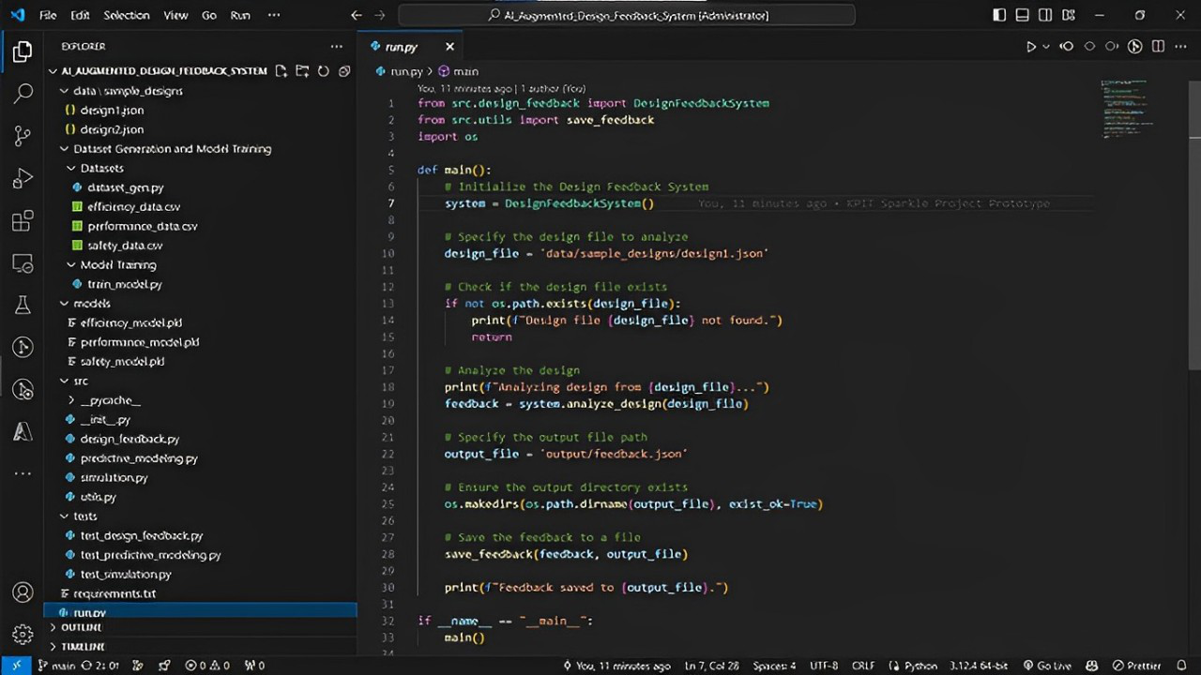Collapse all folders in Explorer
Screen dimensions: 1201x675
tap(344, 71)
